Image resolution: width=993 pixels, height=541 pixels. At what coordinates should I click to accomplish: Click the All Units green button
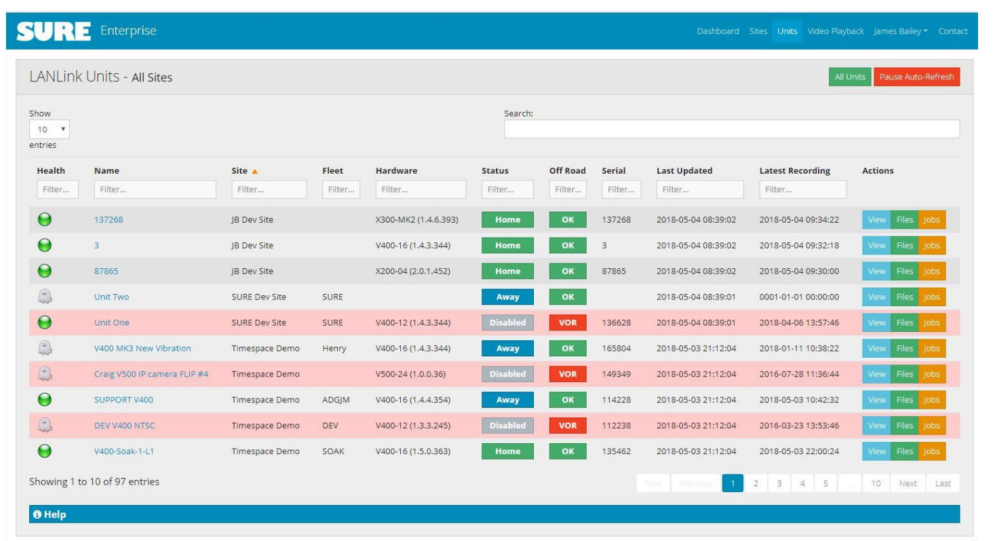850,77
